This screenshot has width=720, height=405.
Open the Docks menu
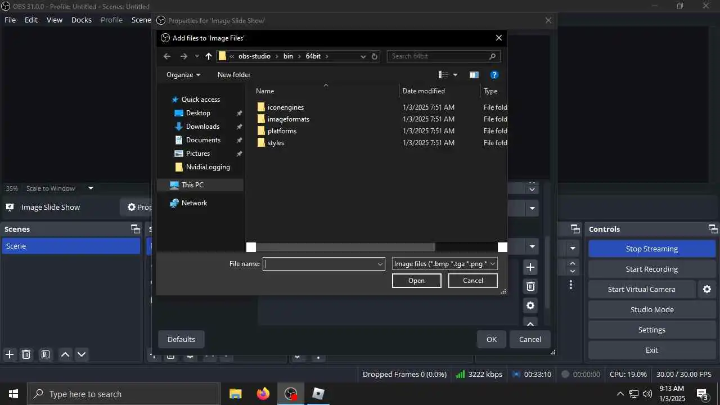82,20
